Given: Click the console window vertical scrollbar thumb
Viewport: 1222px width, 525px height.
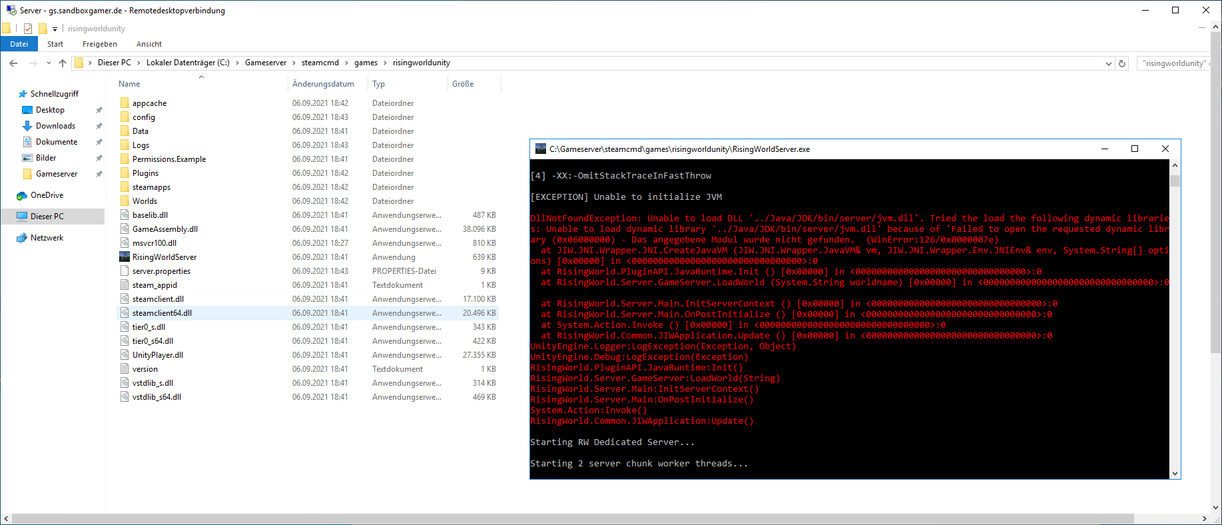Looking at the screenshot, I should 1175,181.
